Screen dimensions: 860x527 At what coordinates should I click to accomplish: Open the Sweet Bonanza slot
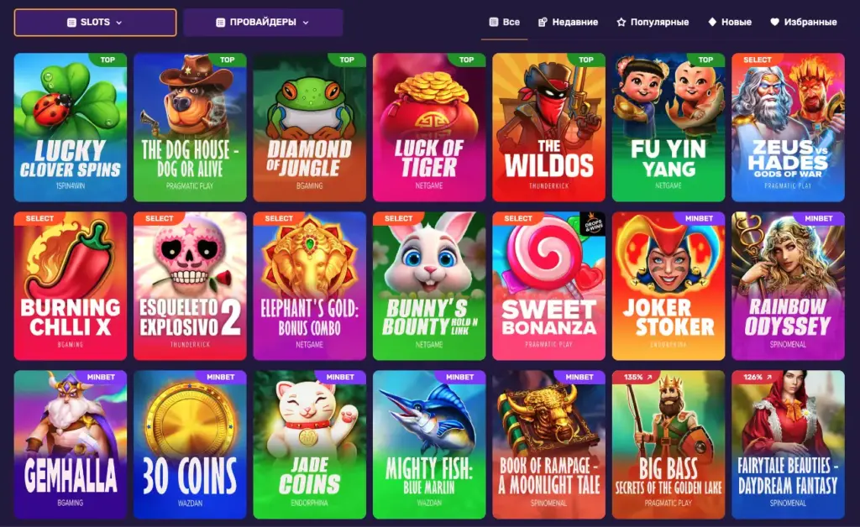click(x=548, y=286)
